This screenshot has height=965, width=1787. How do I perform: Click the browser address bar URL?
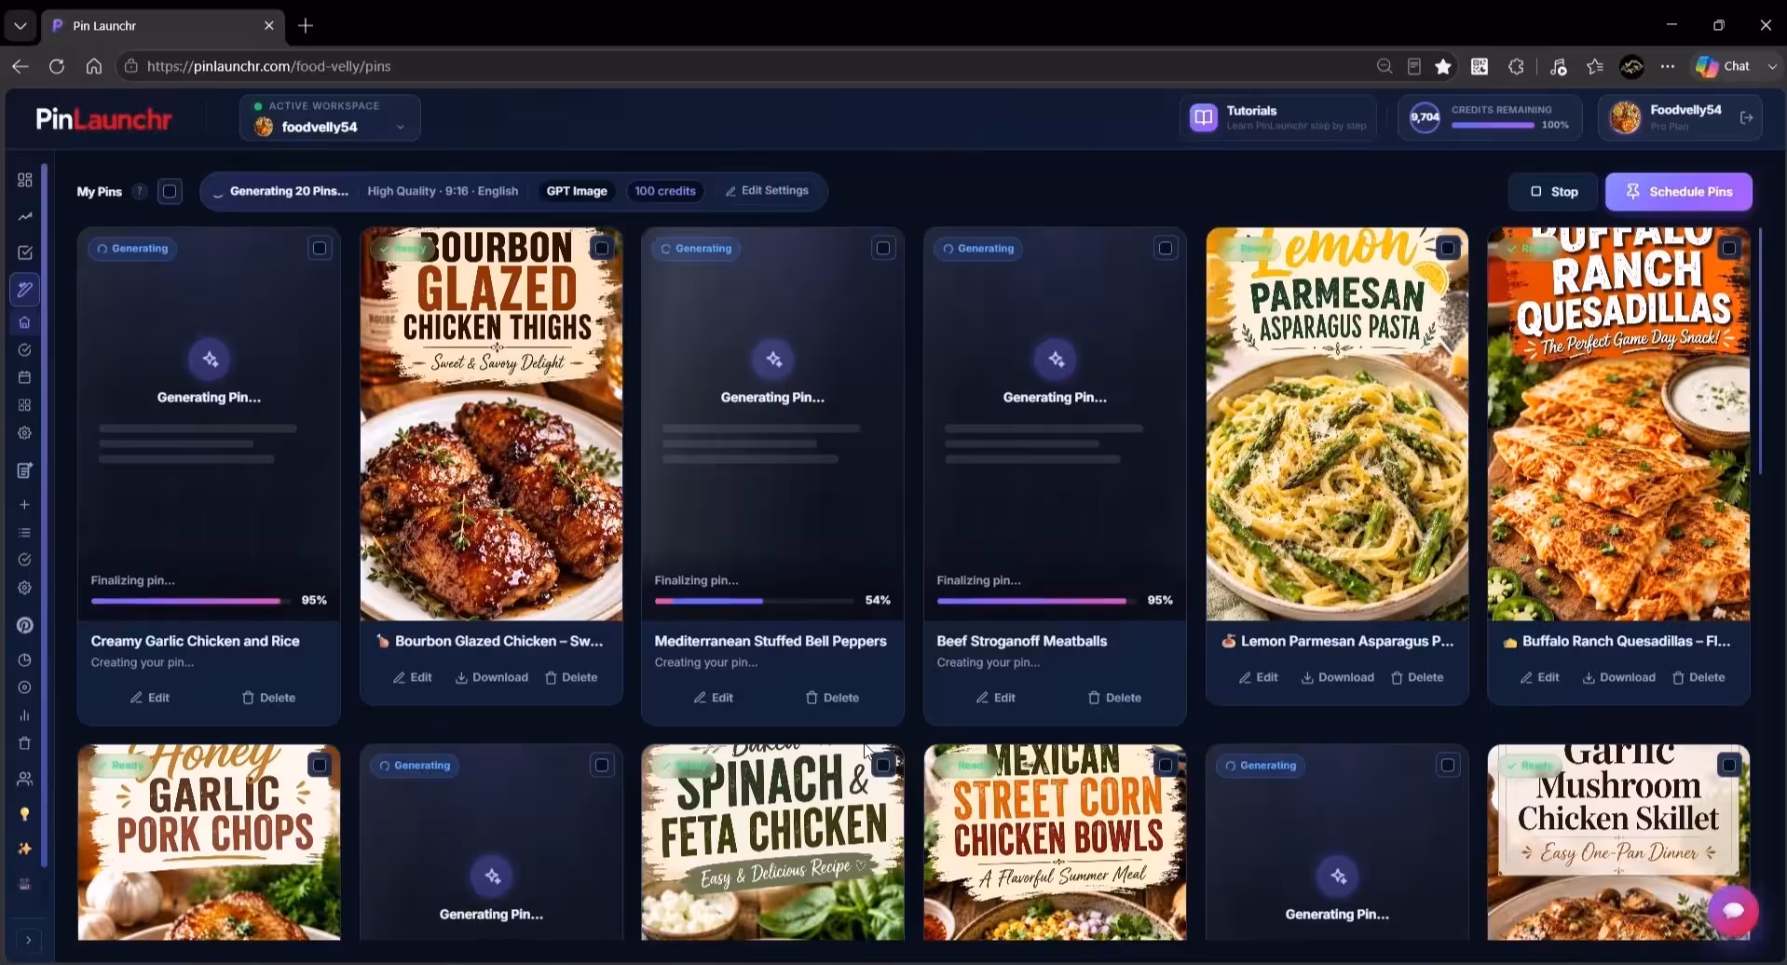[x=269, y=66]
